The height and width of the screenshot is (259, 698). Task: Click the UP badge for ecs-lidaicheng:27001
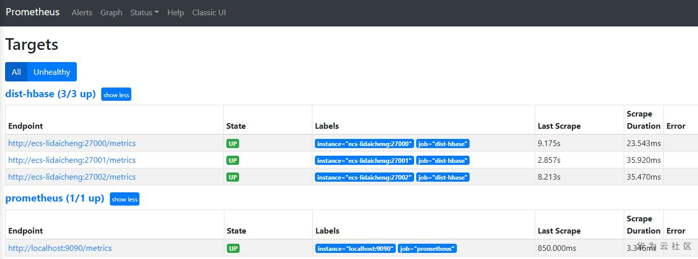pos(232,160)
